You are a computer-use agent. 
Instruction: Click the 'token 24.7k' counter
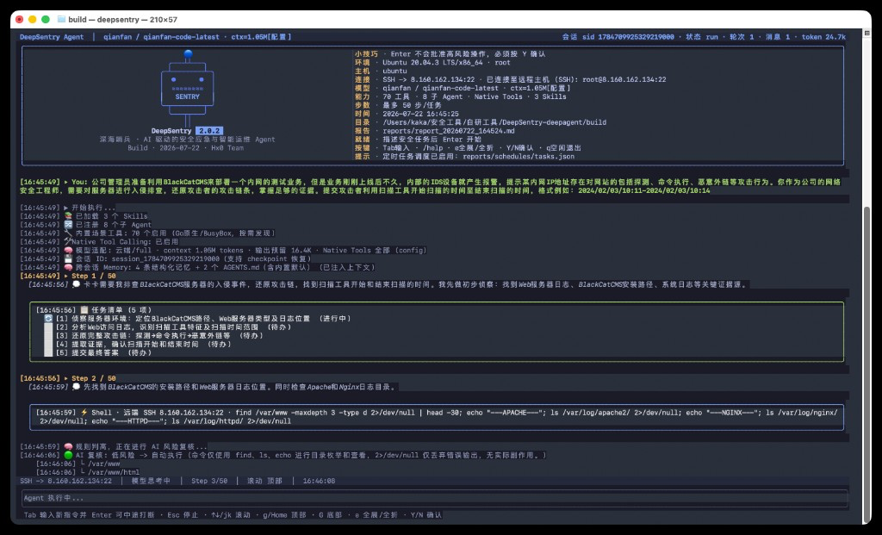tap(823, 37)
